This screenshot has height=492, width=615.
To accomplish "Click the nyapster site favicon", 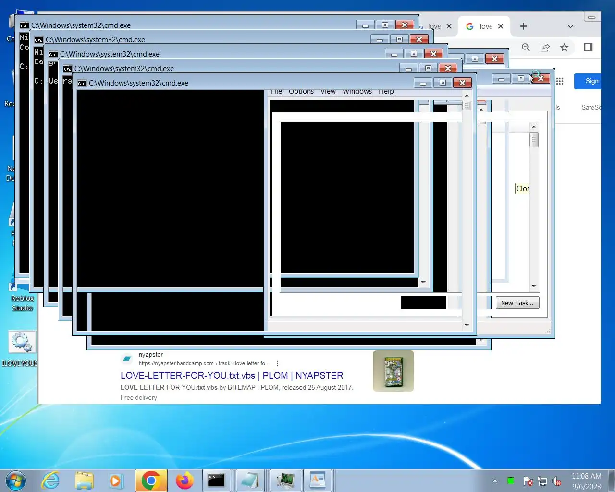I will click(127, 358).
